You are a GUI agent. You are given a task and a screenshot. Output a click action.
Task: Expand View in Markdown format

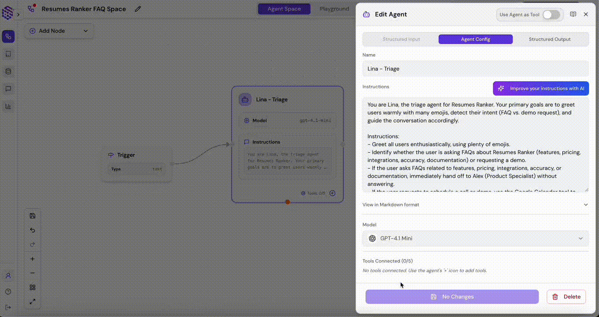pos(476,205)
